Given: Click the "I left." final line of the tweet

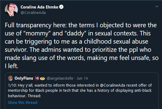Looking at the screenshot, I should pos(12,66).
